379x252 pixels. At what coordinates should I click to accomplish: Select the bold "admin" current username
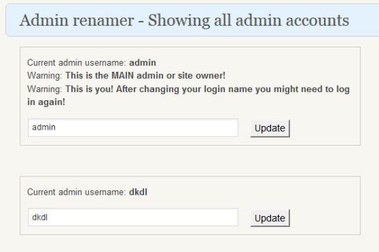point(142,63)
